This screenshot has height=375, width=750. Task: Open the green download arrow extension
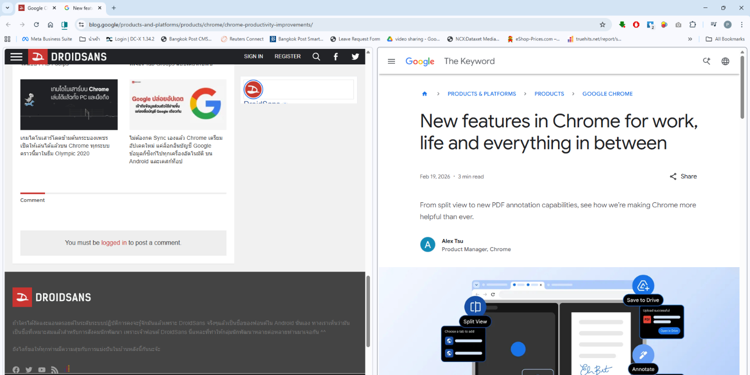622,24
